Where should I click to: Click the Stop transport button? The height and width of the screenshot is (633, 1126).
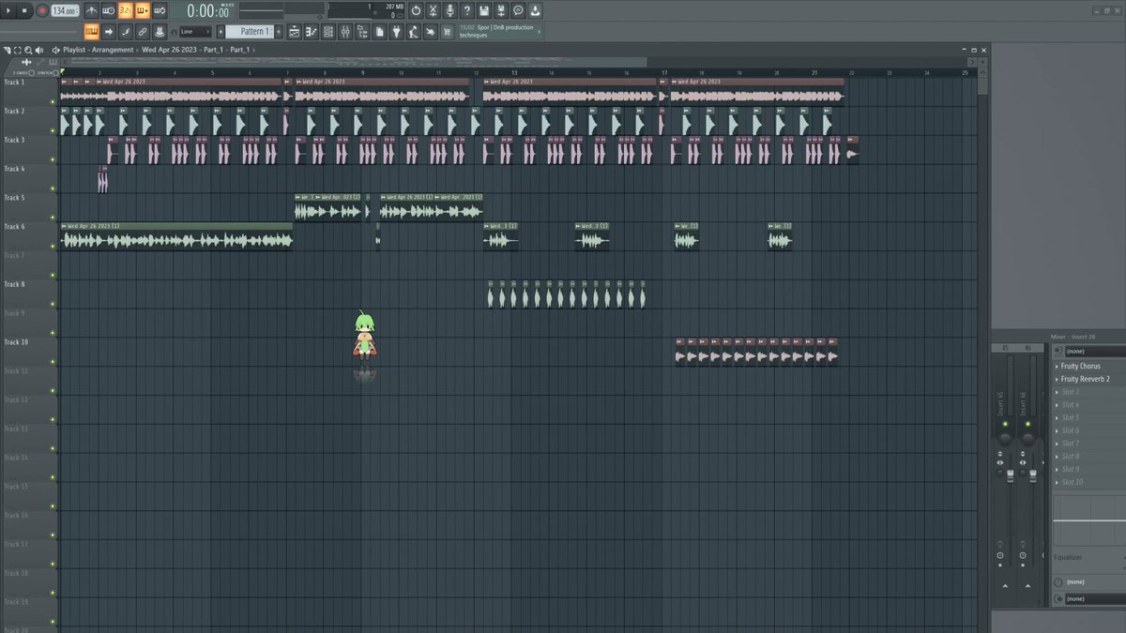click(x=26, y=10)
